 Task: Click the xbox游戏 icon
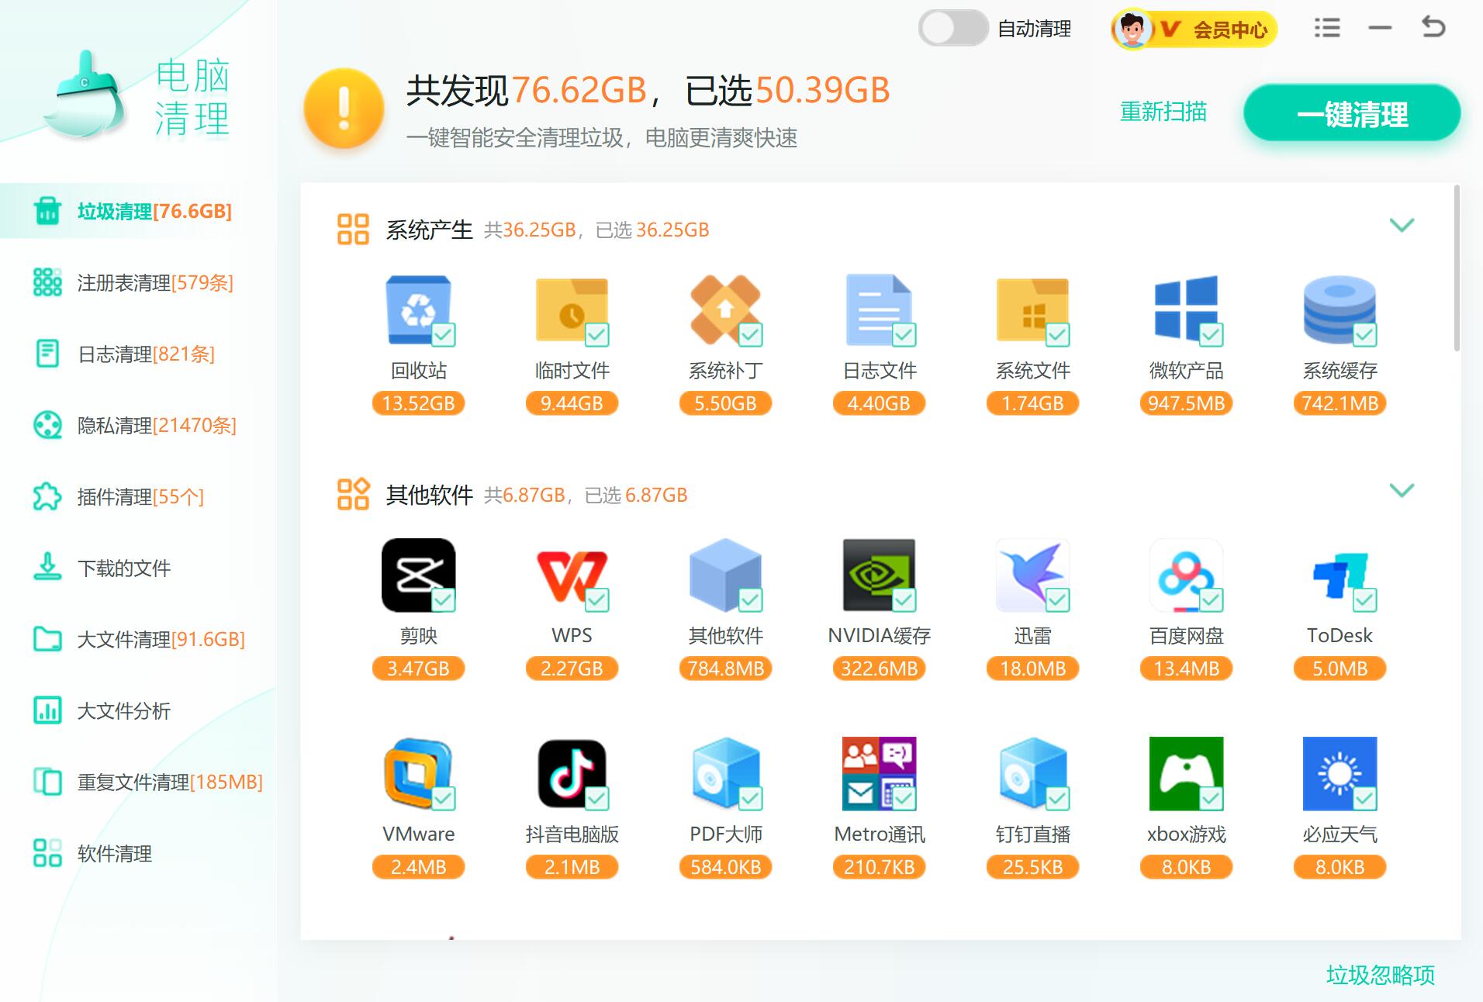coord(1186,773)
